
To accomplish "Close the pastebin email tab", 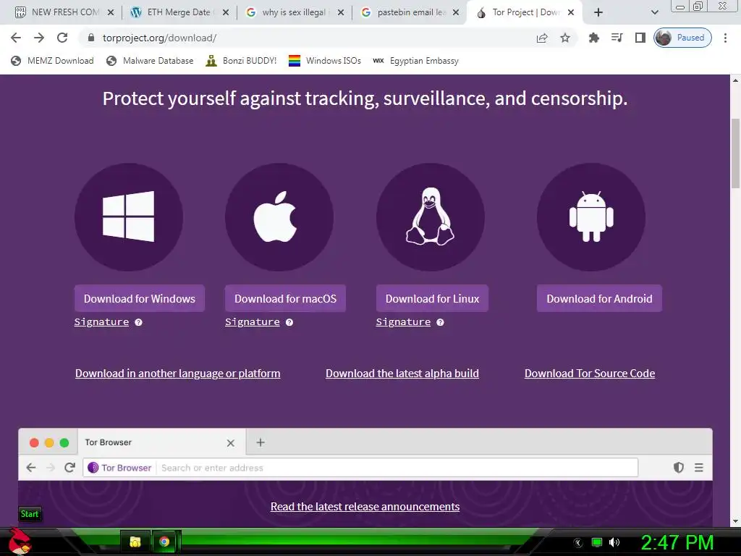I will pyautogui.click(x=456, y=13).
